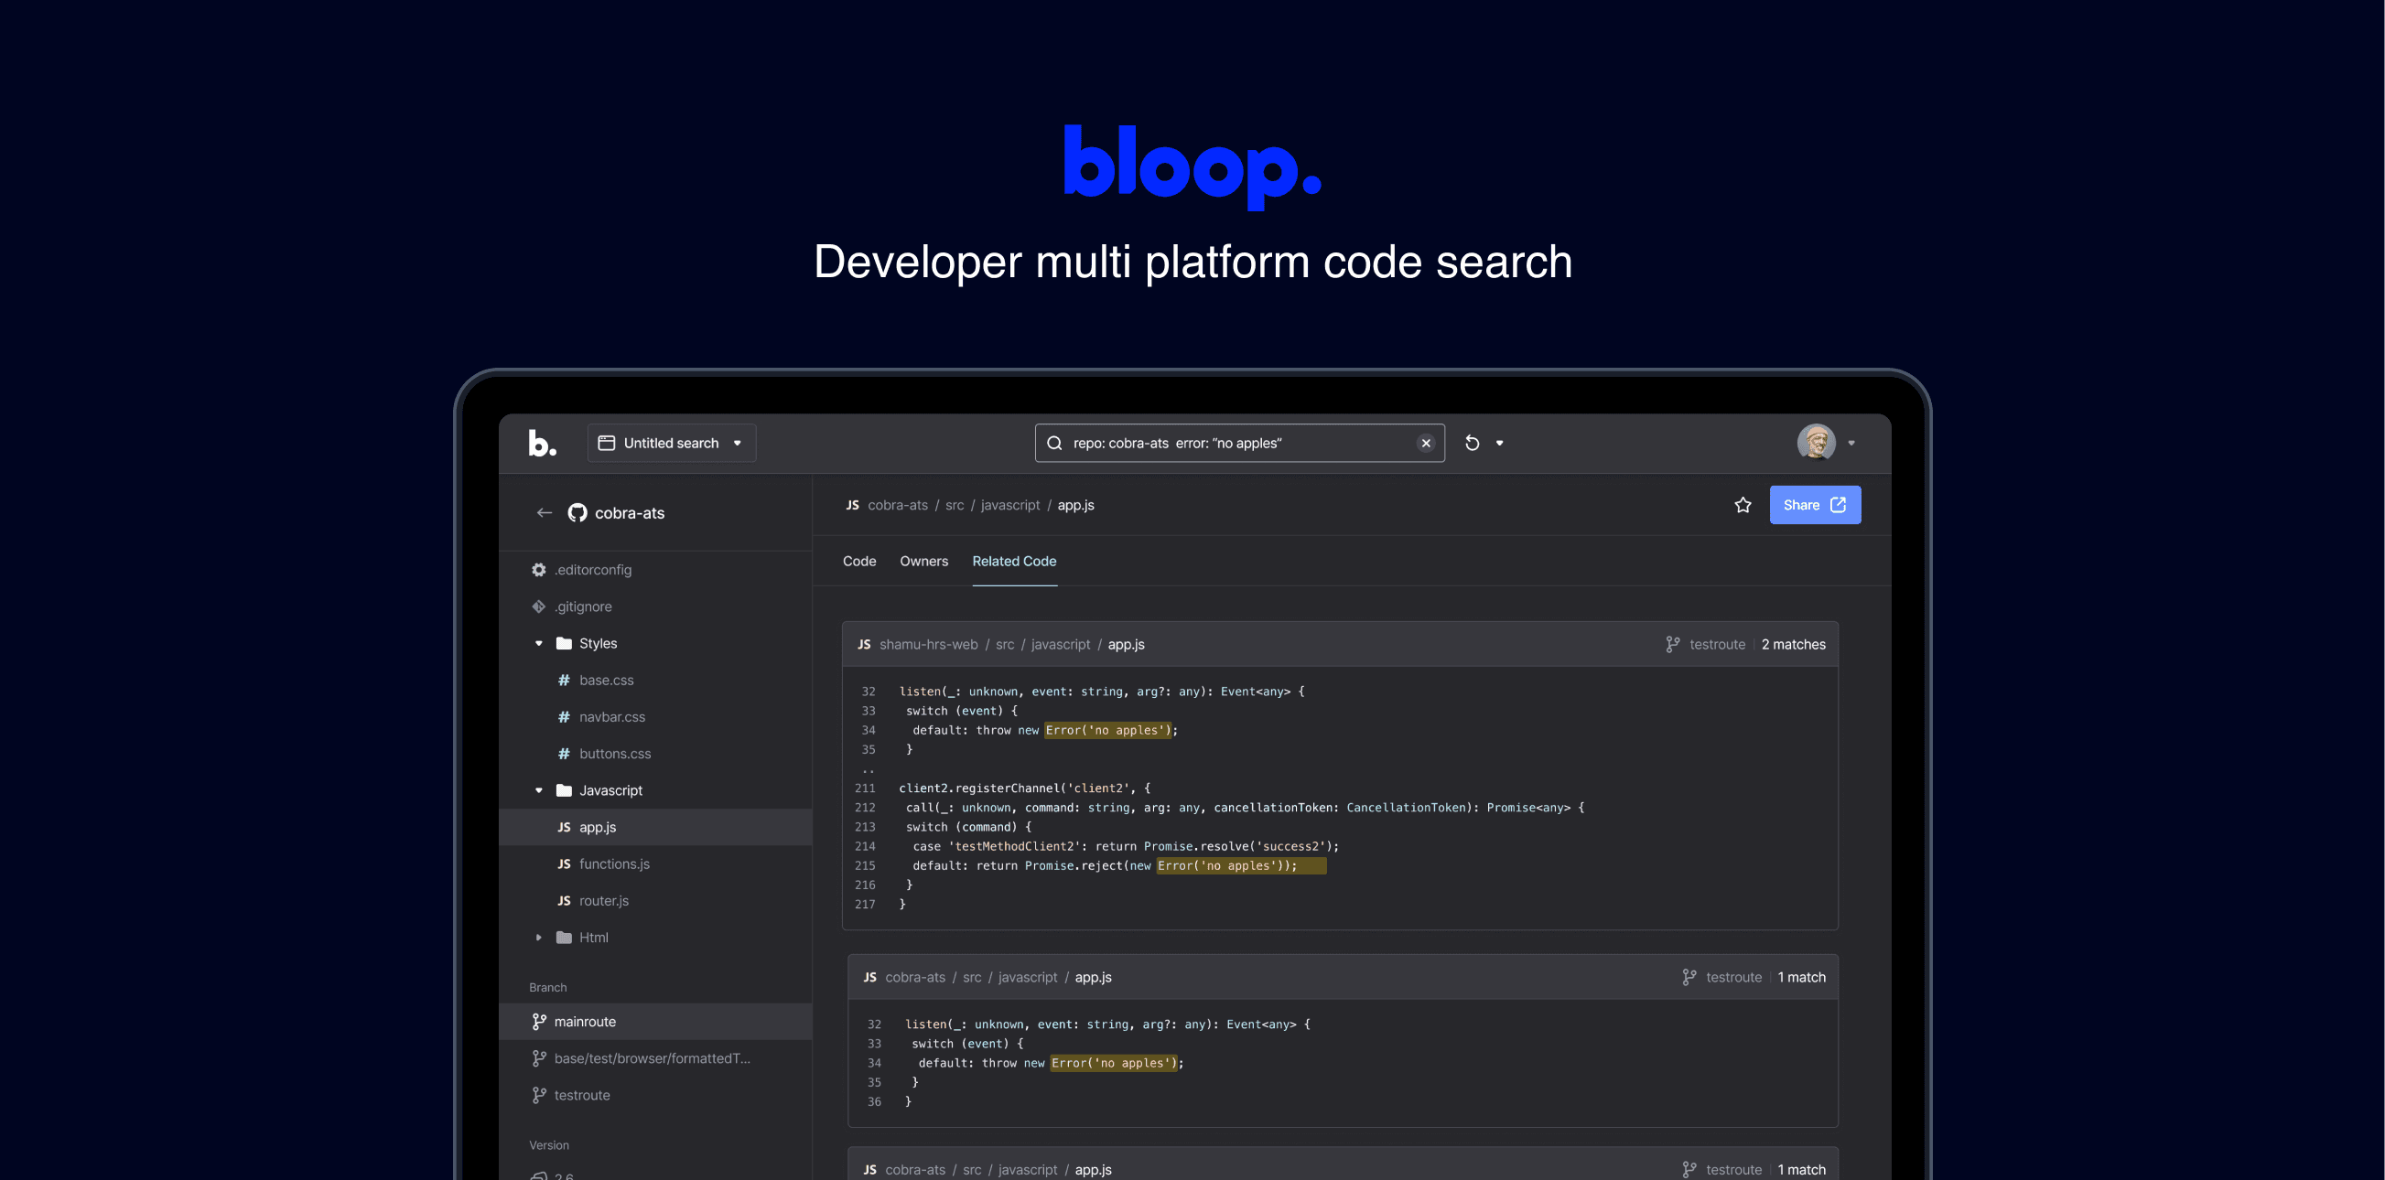
Task: Click highlighted Error('no apples') on line 215
Action: pyautogui.click(x=1241, y=865)
